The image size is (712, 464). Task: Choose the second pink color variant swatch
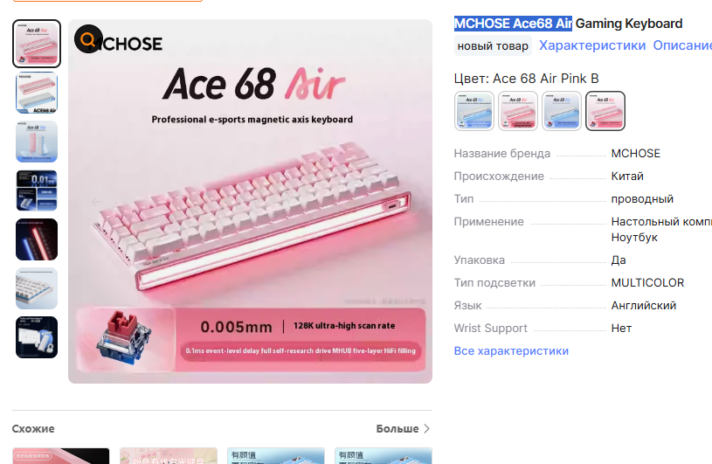tap(518, 111)
